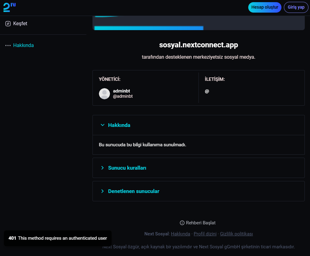The height and width of the screenshot is (256, 310).
Task: Click the blue banner image strip
Action: (x=149, y=28)
